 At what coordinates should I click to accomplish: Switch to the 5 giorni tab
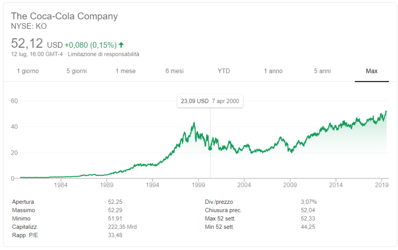click(x=77, y=71)
